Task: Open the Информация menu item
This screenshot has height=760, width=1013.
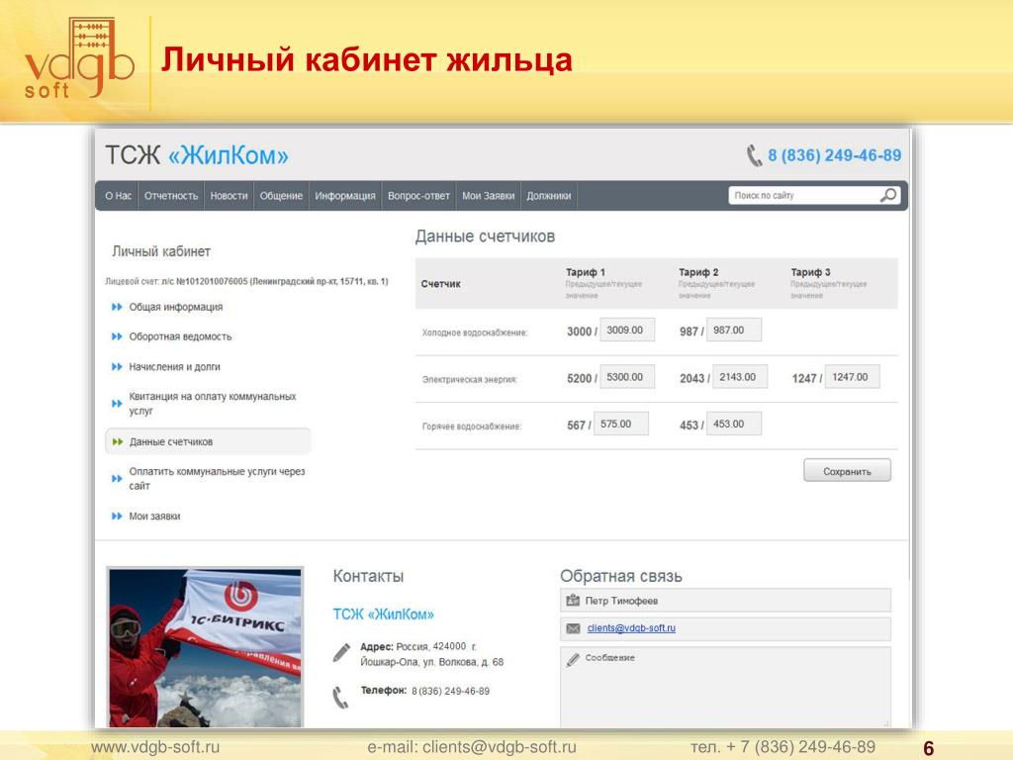Action: tap(345, 196)
